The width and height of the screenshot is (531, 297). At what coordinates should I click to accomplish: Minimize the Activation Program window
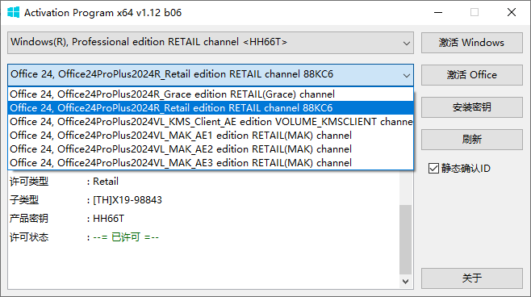click(438, 13)
